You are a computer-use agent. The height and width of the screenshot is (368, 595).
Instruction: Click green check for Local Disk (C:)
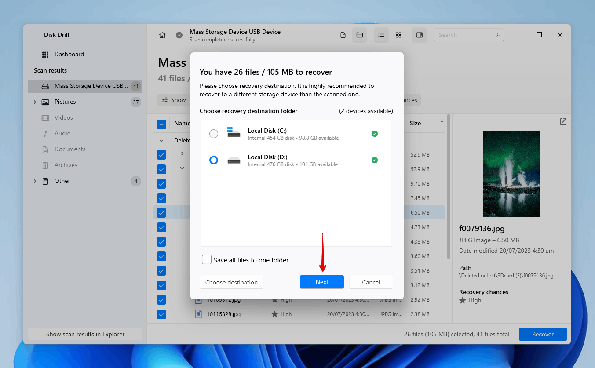(375, 134)
